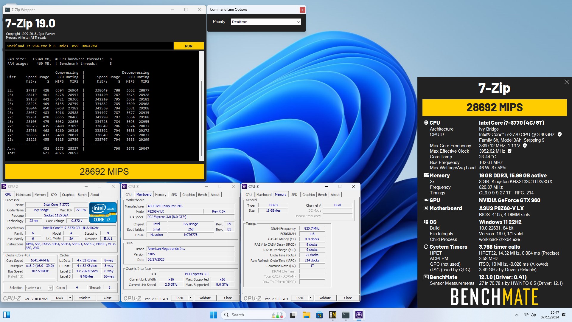Open clock showing 20:47 07/11/2024
Image resolution: width=572 pixels, height=322 pixels.
[550, 315]
